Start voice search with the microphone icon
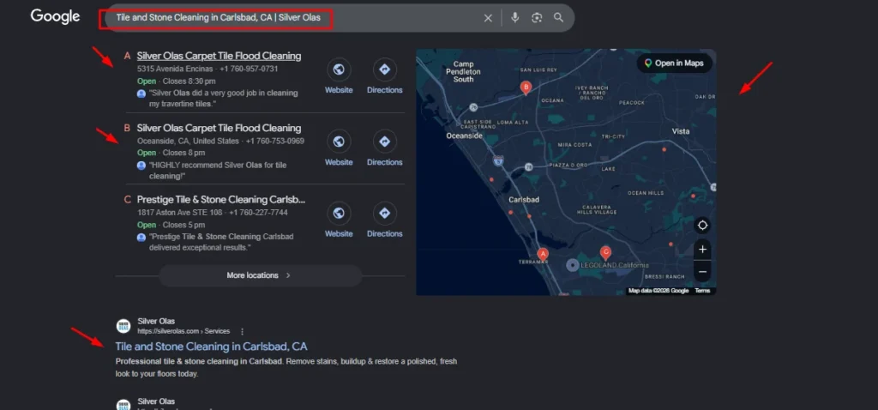Image resolution: width=878 pixels, height=410 pixels. (515, 18)
